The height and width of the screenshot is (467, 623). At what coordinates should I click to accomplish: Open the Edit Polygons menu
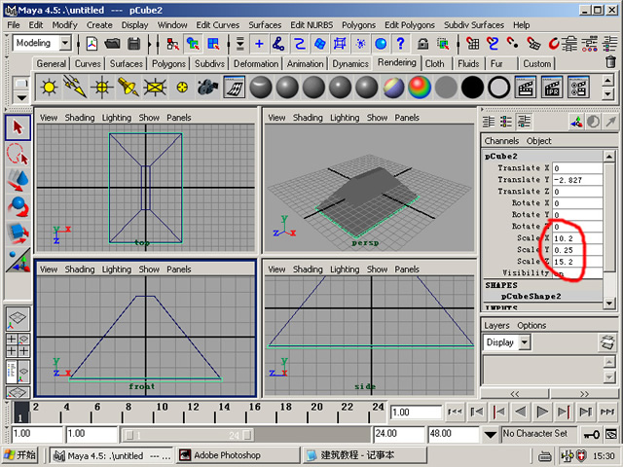tap(409, 25)
